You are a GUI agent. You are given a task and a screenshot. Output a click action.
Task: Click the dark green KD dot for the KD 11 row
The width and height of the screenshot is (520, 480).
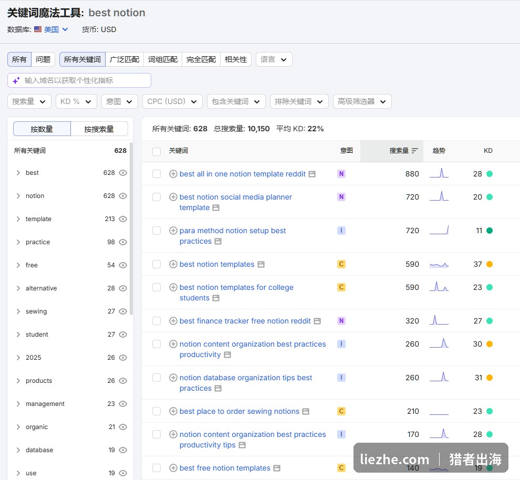(490, 231)
